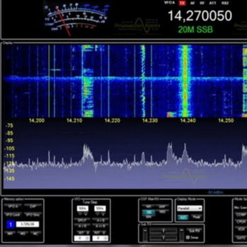Check the Swap checkbox in Sub RX
The image size is (247, 247).
pyautogui.click(x=188, y=237)
